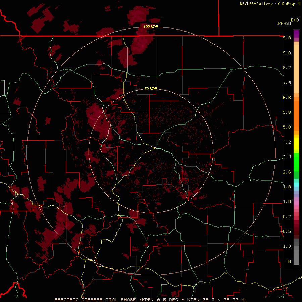Click the 7.4 scale value
Screen dimensions: 302x302
point(287,83)
